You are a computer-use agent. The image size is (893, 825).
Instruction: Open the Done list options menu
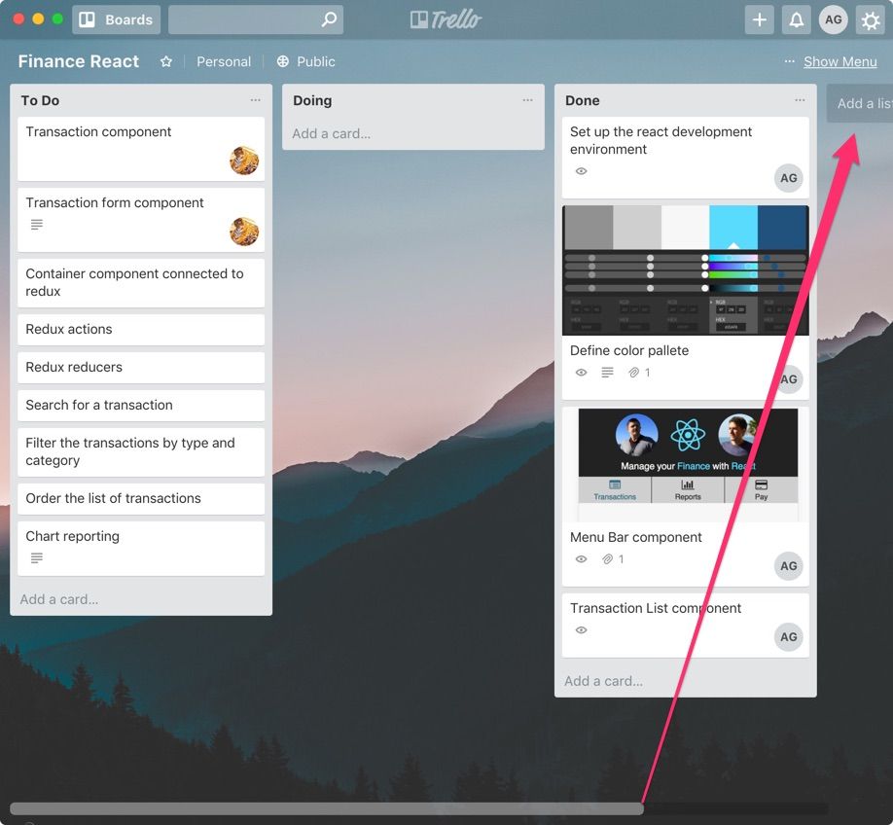[x=800, y=100]
